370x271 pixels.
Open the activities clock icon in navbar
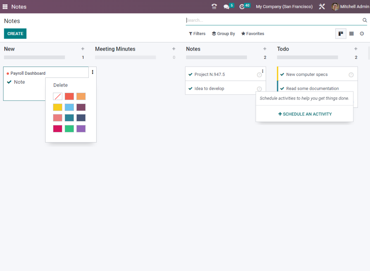click(242, 7)
